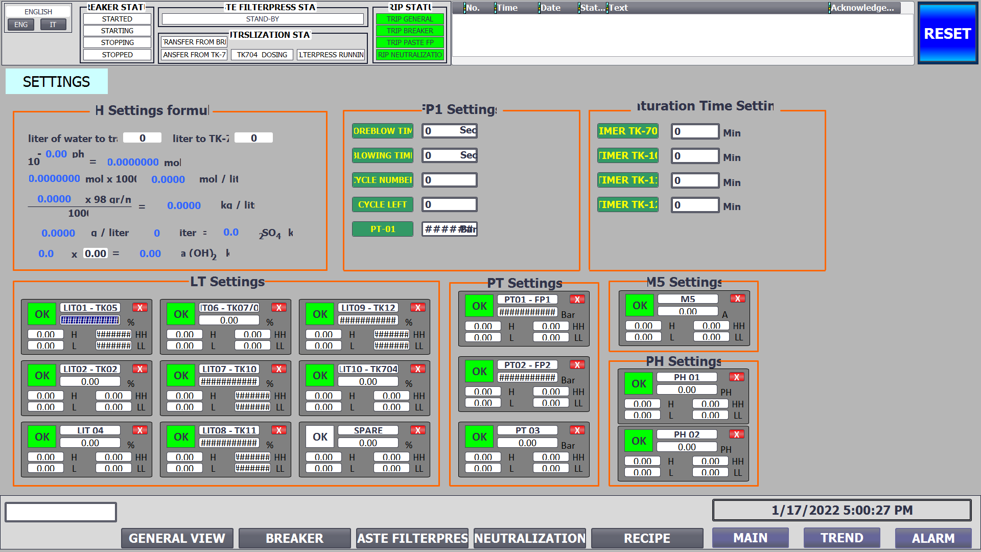Click red X on LIT01 - TK05

click(x=140, y=308)
